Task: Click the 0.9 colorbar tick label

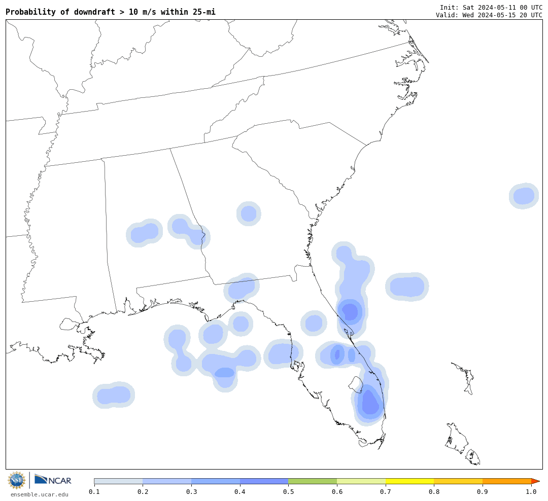Action: (x=483, y=492)
